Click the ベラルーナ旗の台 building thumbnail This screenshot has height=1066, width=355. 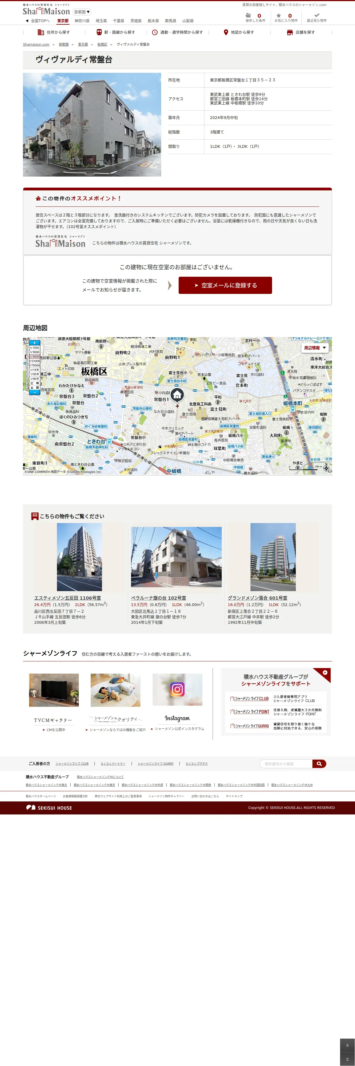coord(176,557)
